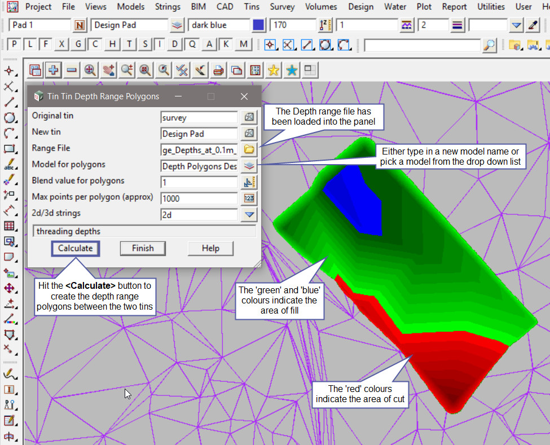Click the dark blue colour swatch
Image resolution: width=550 pixels, height=445 pixels.
click(x=258, y=26)
